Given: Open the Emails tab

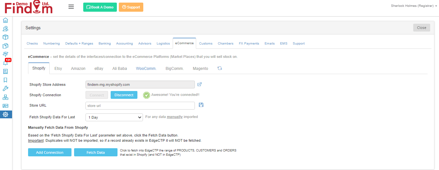Looking at the screenshot, I should click(270, 44).
